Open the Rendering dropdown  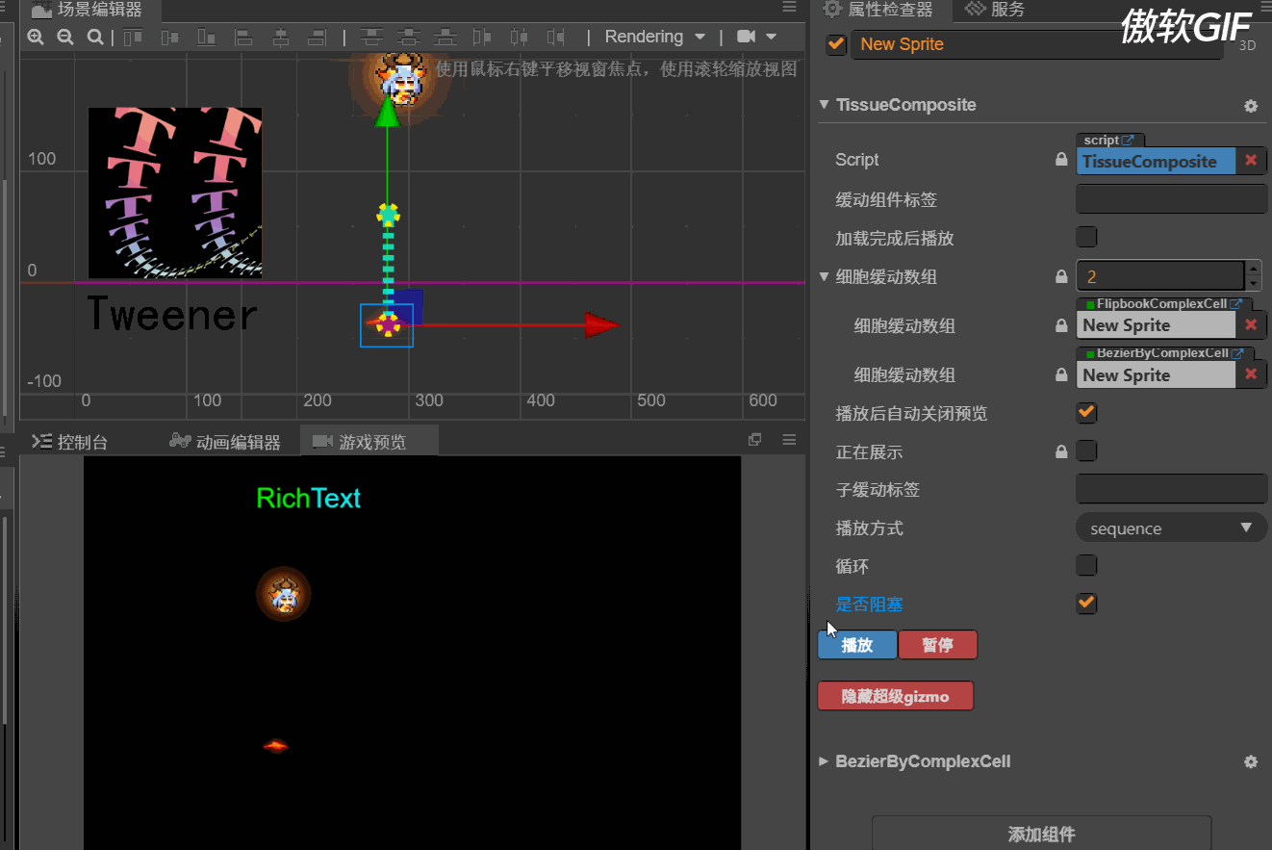(655, 37)
